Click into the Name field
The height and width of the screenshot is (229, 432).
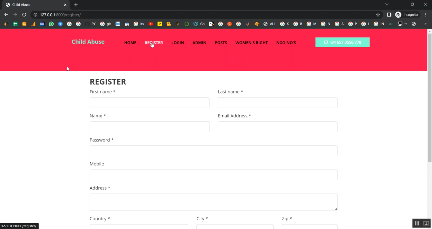click(149, 127)
